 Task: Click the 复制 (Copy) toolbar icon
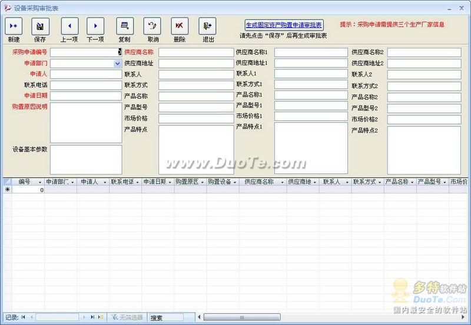pyautogui.click(x=125, y=26)
